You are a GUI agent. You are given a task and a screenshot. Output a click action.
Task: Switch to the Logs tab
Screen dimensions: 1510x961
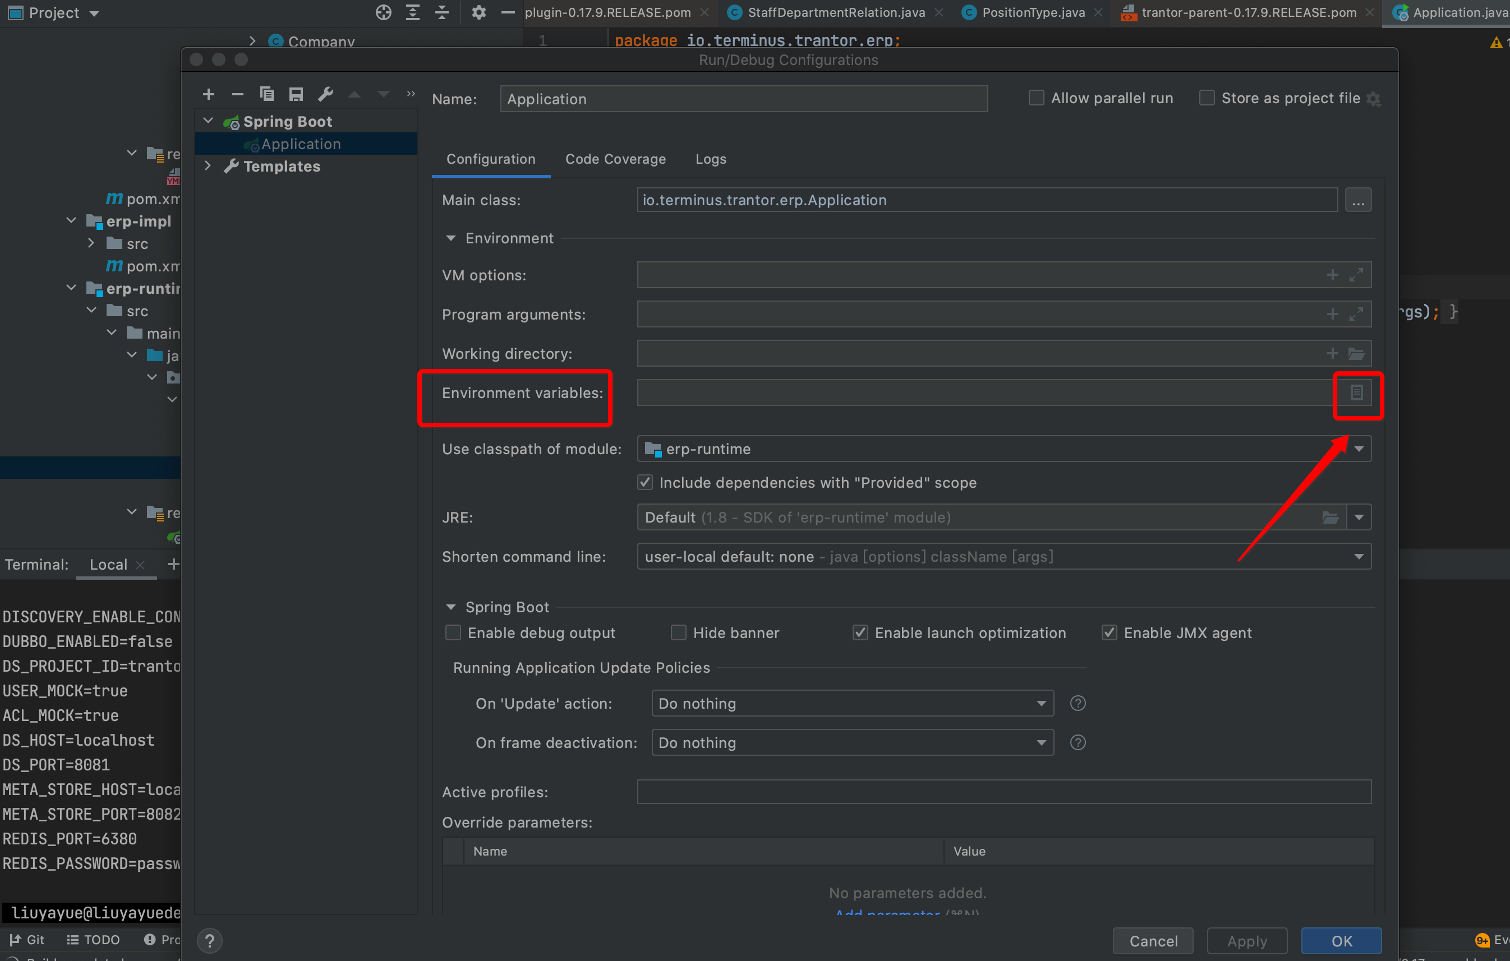[711, 159]
